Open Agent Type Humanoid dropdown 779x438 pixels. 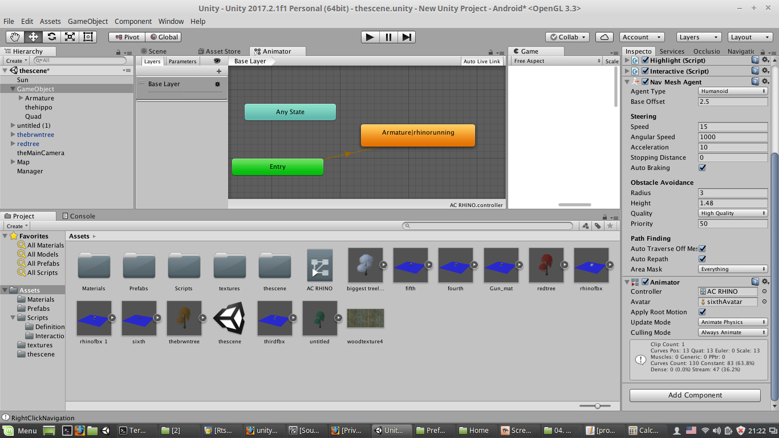pos(733,91)
